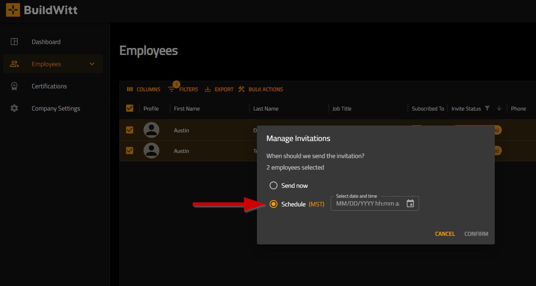Toggle the select-all header checkbox
Viewport: 536px width, 286px height.
pos(130,108)
